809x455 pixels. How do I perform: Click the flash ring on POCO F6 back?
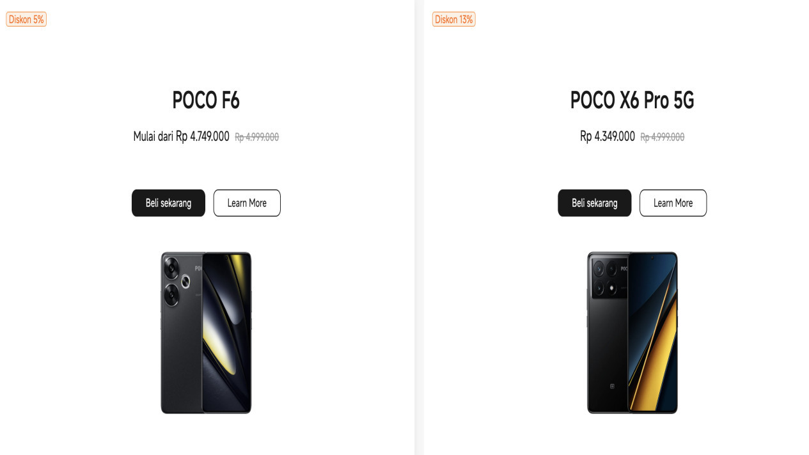coord(186,280)
